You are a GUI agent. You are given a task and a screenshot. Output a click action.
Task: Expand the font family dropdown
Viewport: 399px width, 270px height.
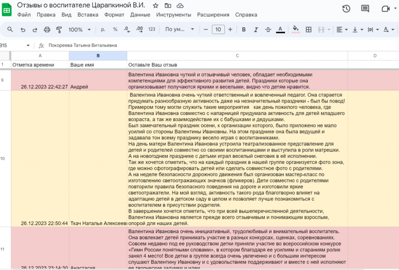click(180, 30)
